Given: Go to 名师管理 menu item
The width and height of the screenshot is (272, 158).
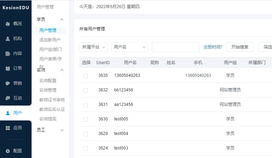Looking at the screenshot, I should click(x=48, y=90).
